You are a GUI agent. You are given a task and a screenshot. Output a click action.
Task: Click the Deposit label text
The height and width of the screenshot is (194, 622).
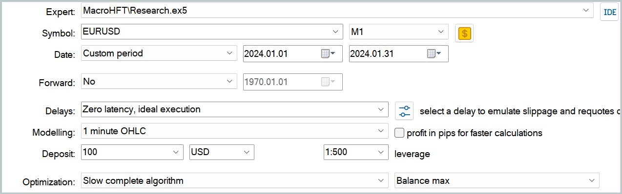pos(59,154)
